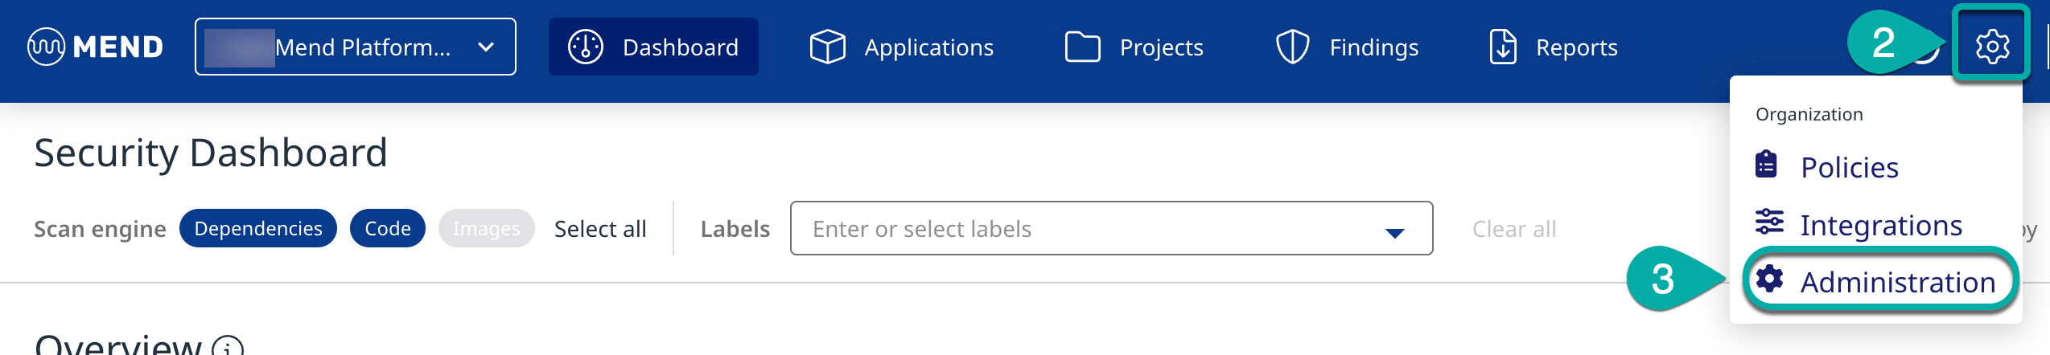Toggle the Code scan engine filter
This screenshot has height=355, width=2050.
coord(388,229)
